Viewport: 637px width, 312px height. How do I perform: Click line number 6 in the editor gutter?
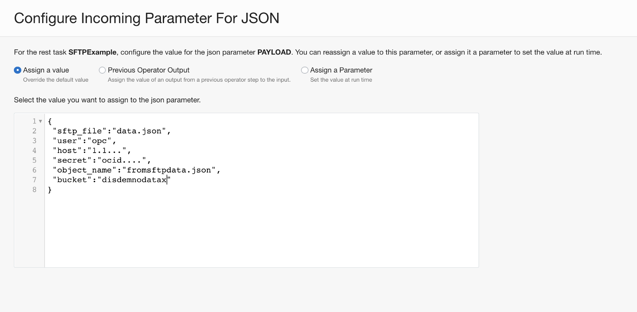(34, 170)
